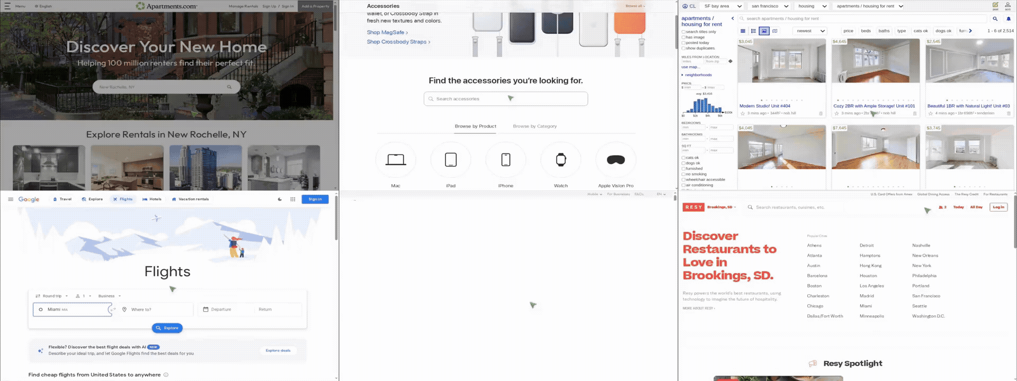Favorite the Modern Studio Unit #404 listing star
This screenshot has height=381, width=1017.
tap(743, 113)
